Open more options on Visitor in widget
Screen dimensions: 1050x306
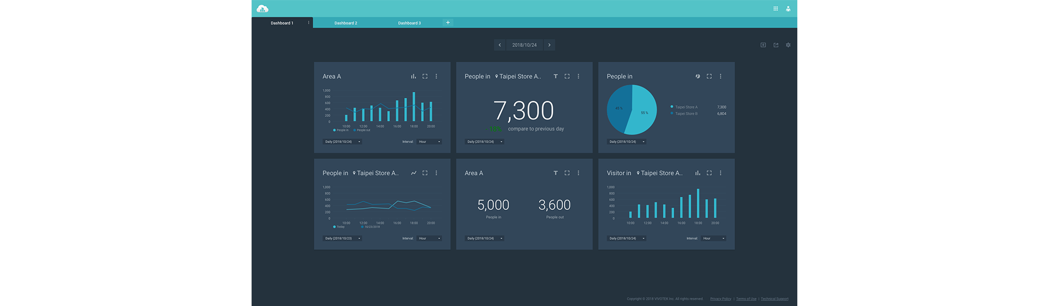coord(720,173)
